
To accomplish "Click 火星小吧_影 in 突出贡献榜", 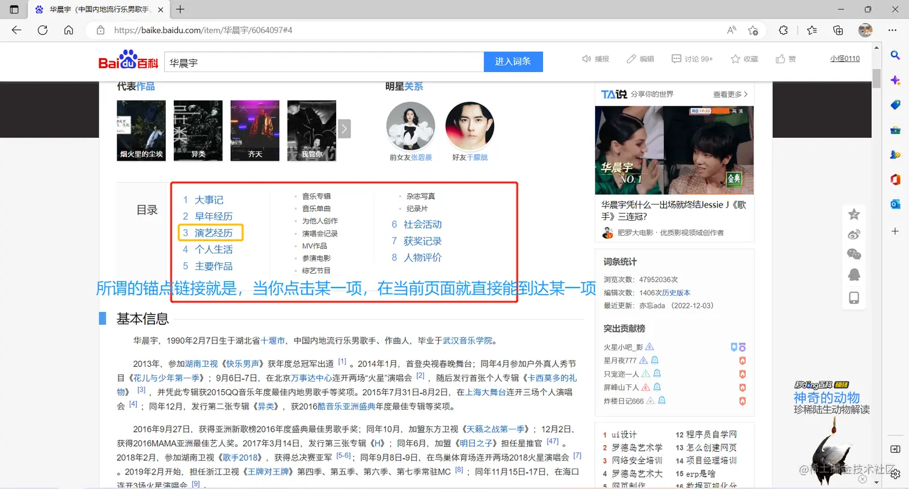I will [x=623, y=347].
